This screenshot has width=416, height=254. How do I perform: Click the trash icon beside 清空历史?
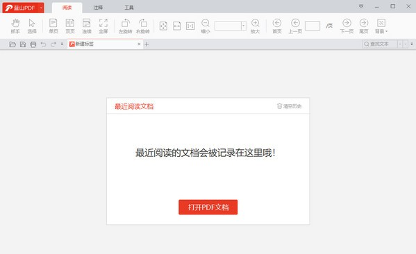coord(279,106)
